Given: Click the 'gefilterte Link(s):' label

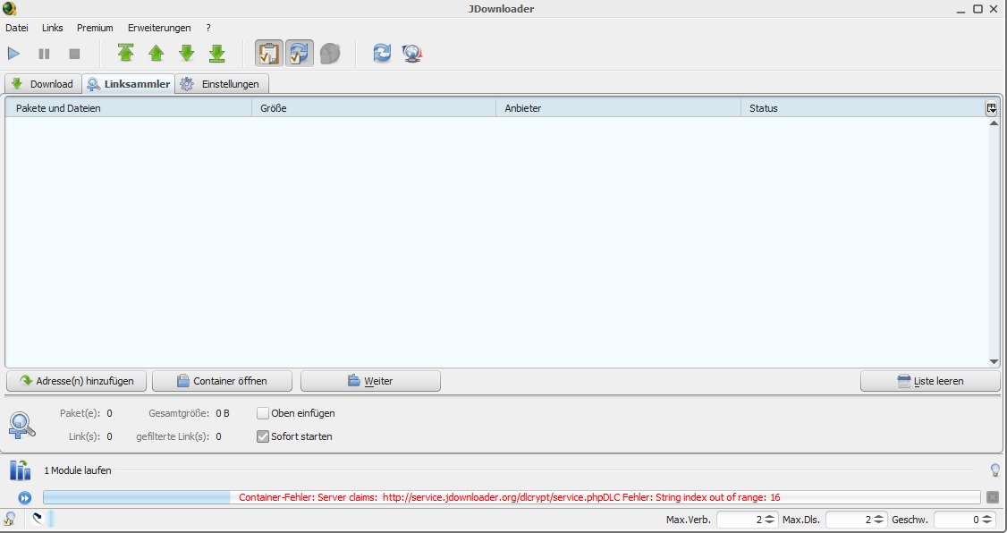Looking at the screenshot, I should (173, 436).
